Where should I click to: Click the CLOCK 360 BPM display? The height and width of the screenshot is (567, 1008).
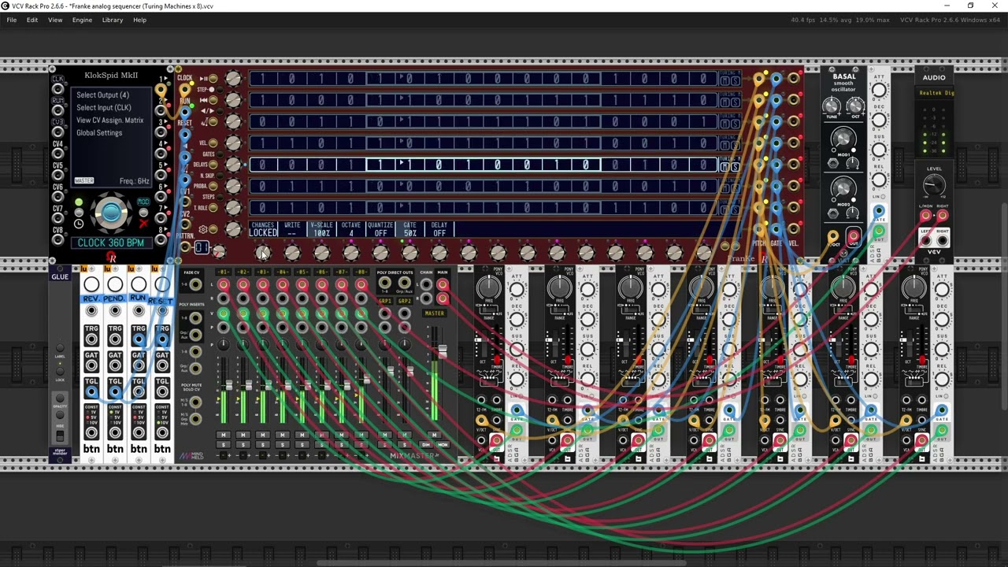coord(111,243)
